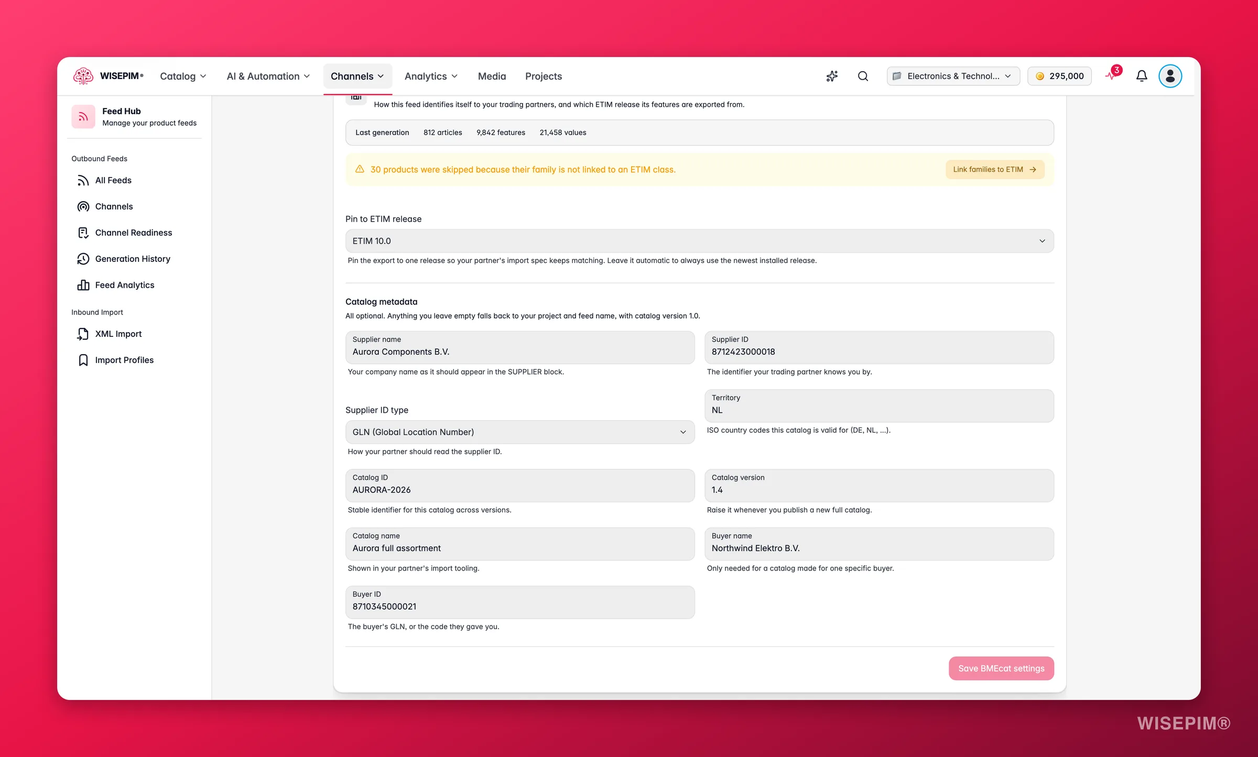Click the project folder icon in selector
This screenshot has height=757, width=1258.
(897, 76)
